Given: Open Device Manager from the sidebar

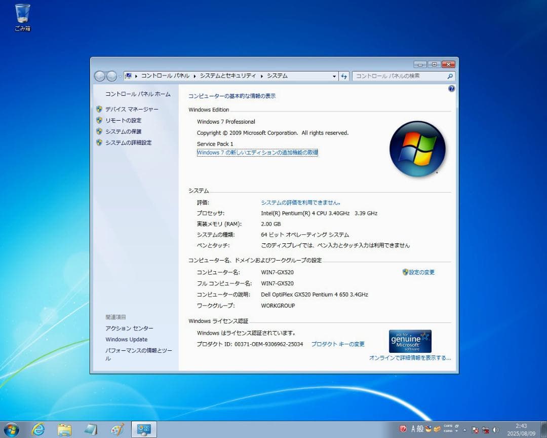Looking at the screenshot, I should 131,109.
